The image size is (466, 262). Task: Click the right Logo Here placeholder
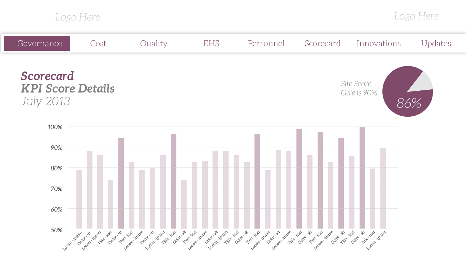416,16
